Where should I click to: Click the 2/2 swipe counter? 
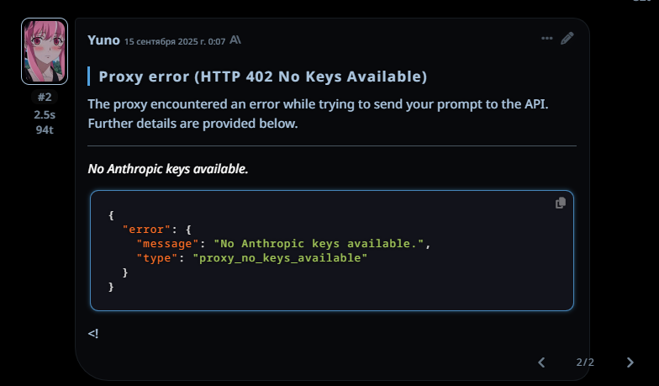[x=585, y=362]
